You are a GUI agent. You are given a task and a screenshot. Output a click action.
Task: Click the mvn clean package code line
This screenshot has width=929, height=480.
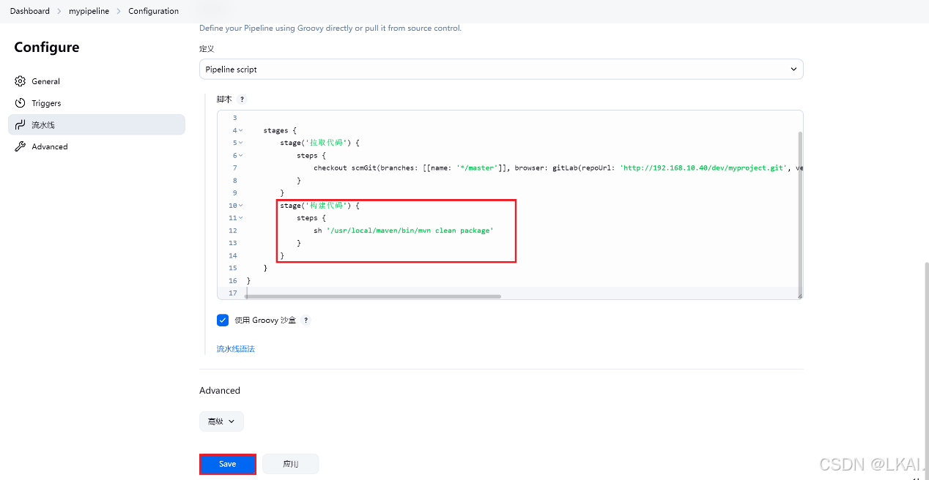[x=404, y=230]
